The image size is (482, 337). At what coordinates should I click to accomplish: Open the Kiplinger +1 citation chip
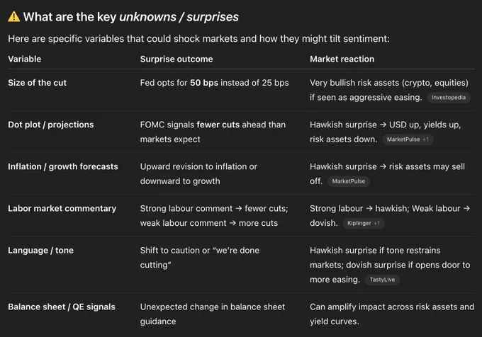(x=364, y=223)
